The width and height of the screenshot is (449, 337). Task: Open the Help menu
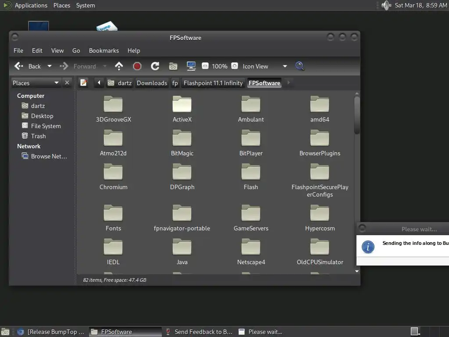134,50
